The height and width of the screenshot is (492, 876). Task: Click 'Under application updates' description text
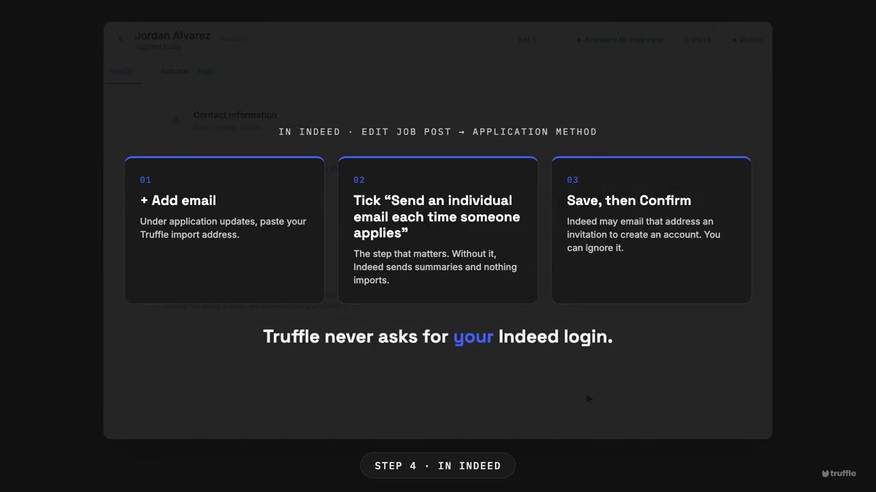[223, 228]
